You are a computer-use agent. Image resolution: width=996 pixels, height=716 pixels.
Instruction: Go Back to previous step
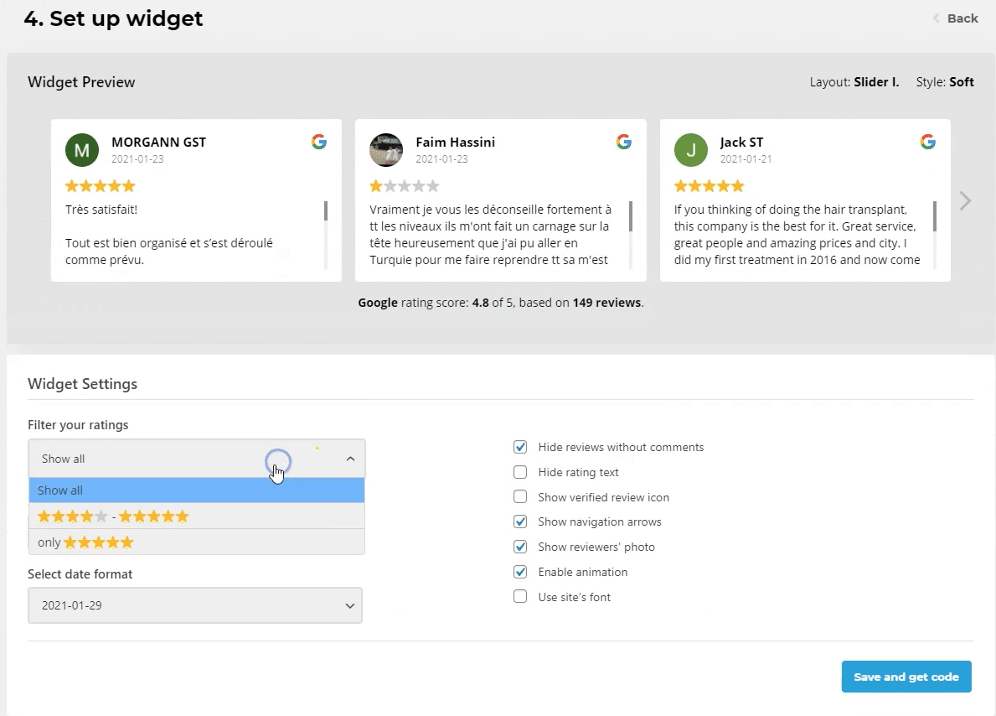[x=955, y=18]
